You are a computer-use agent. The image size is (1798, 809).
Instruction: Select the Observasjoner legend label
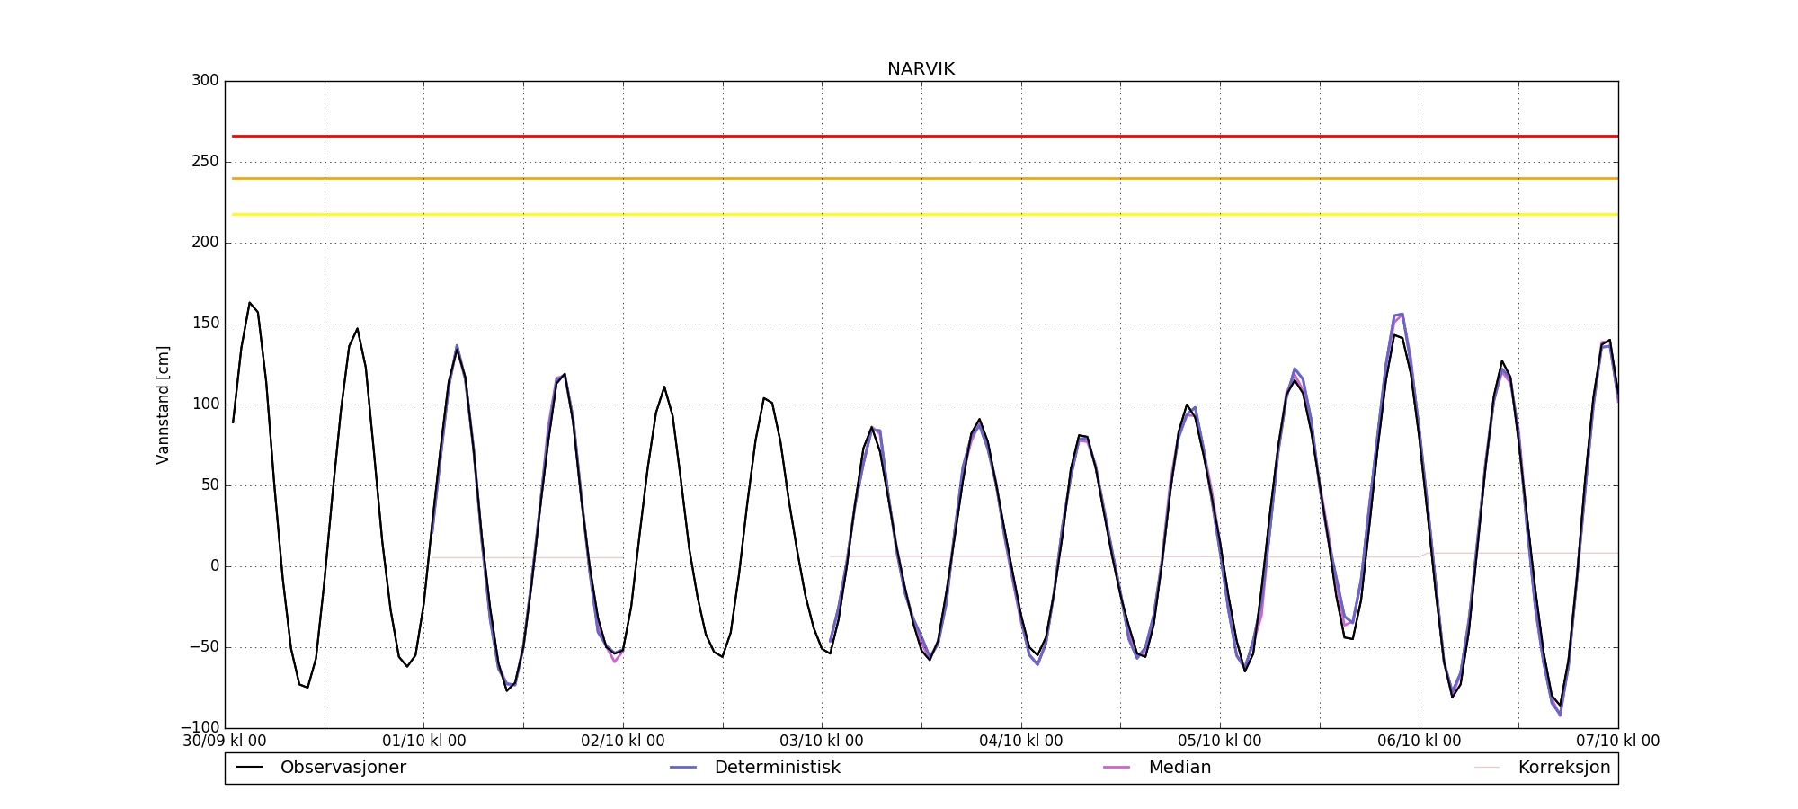[343, 768]
